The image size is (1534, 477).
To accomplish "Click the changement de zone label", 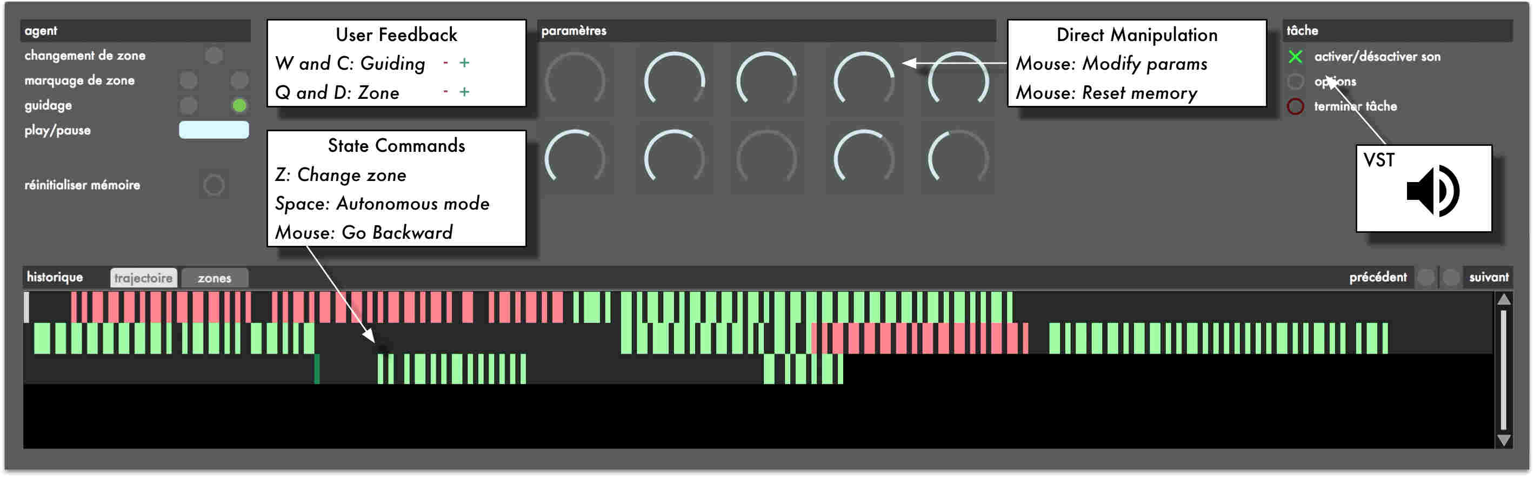I will 84,56.
